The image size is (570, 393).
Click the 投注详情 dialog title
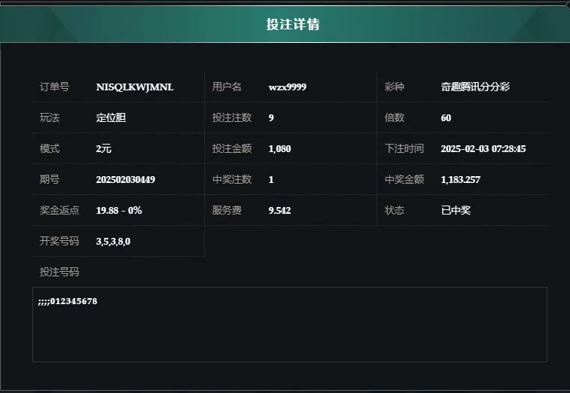(x=293, y=24)
